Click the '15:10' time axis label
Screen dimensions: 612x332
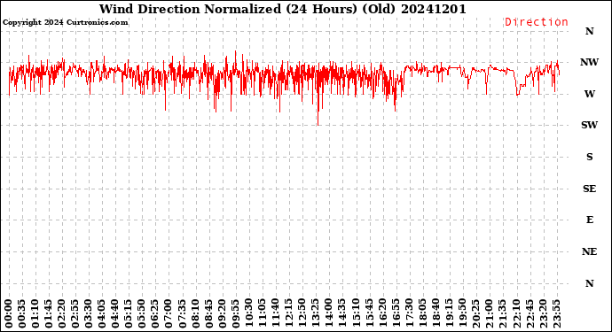[x=356, y=313]
